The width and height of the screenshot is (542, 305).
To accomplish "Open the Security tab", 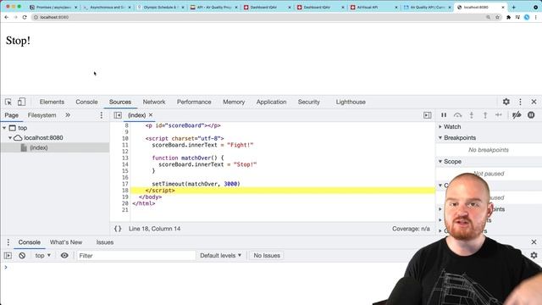I will coord(308,102).
